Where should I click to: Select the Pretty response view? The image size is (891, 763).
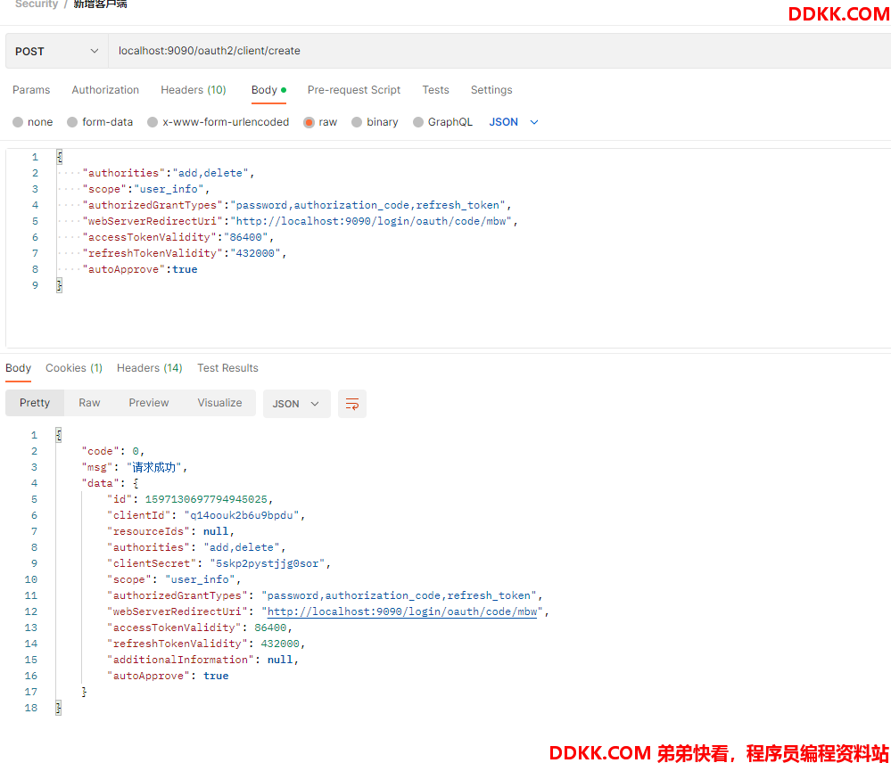35,403
